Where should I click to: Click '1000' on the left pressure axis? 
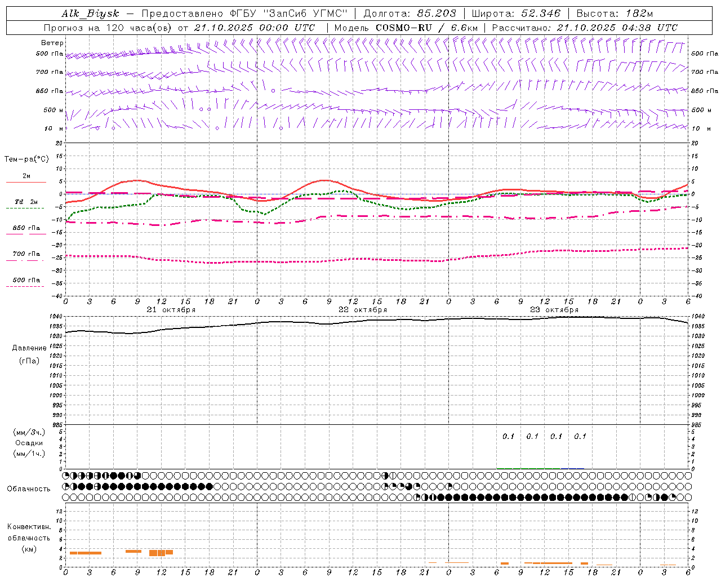point(56,396)
